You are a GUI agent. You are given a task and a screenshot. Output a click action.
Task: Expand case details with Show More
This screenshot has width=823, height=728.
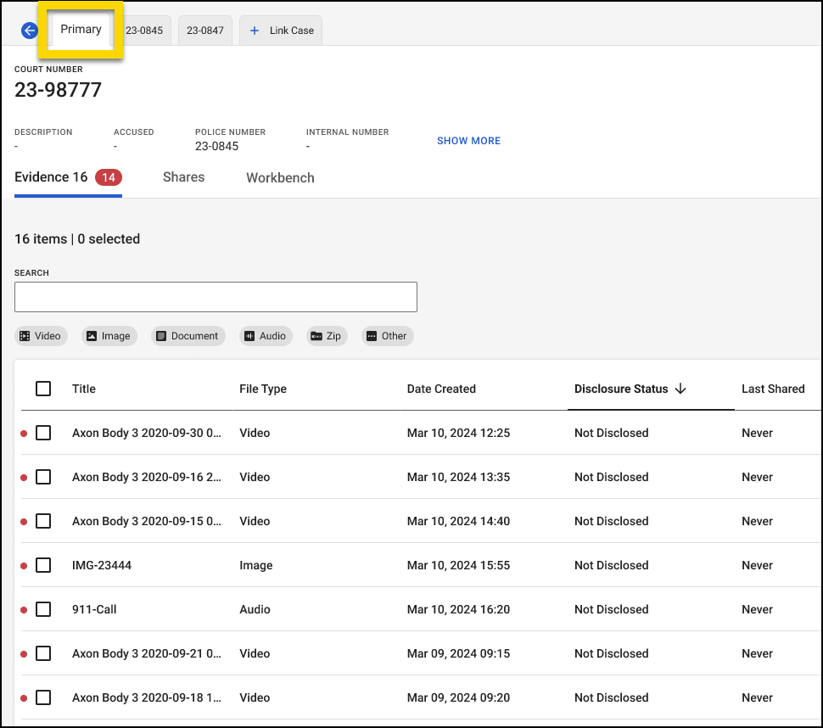[x=468, y=141]
